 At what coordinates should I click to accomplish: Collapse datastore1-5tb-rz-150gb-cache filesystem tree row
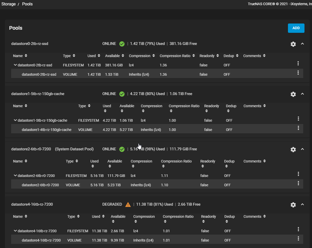(15, 120)
